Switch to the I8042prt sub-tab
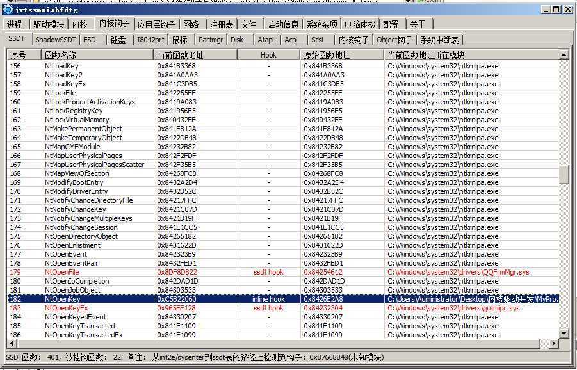Screen dimensions: 577x370 150,39
